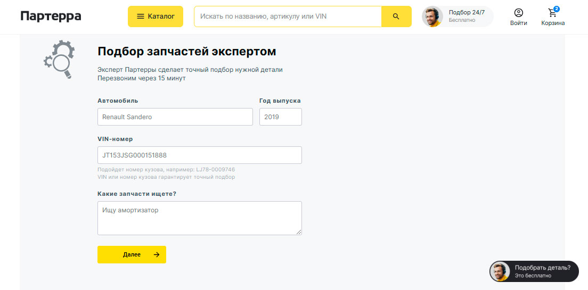Click the Подбор запчастей экспертом heading
This screenshot has width=588, height=290.
[x=187, y=51]
